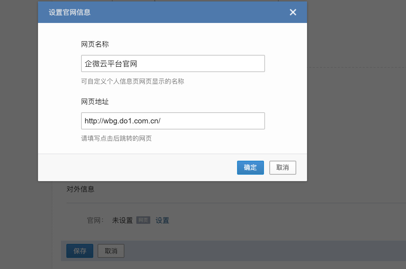The width and height of the screenshot is (406, 269).
Task: Click hint text 可自定义个人信息页网页显示的名称
Action: tap(133, 81)
